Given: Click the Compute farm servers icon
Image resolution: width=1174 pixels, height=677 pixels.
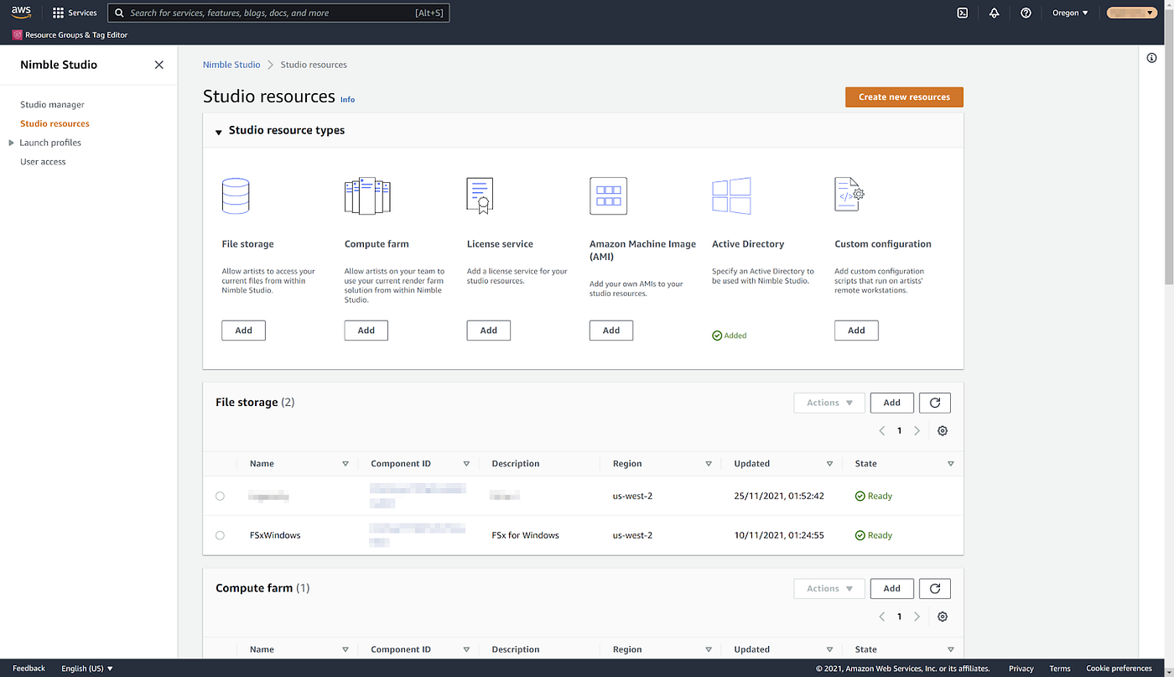Looking at the screenshot, I should point(367,195).
